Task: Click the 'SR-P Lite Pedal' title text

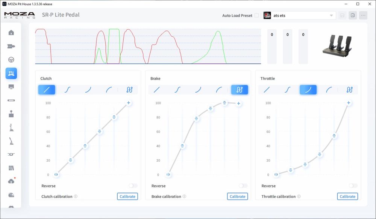Action: pos(61,15)
